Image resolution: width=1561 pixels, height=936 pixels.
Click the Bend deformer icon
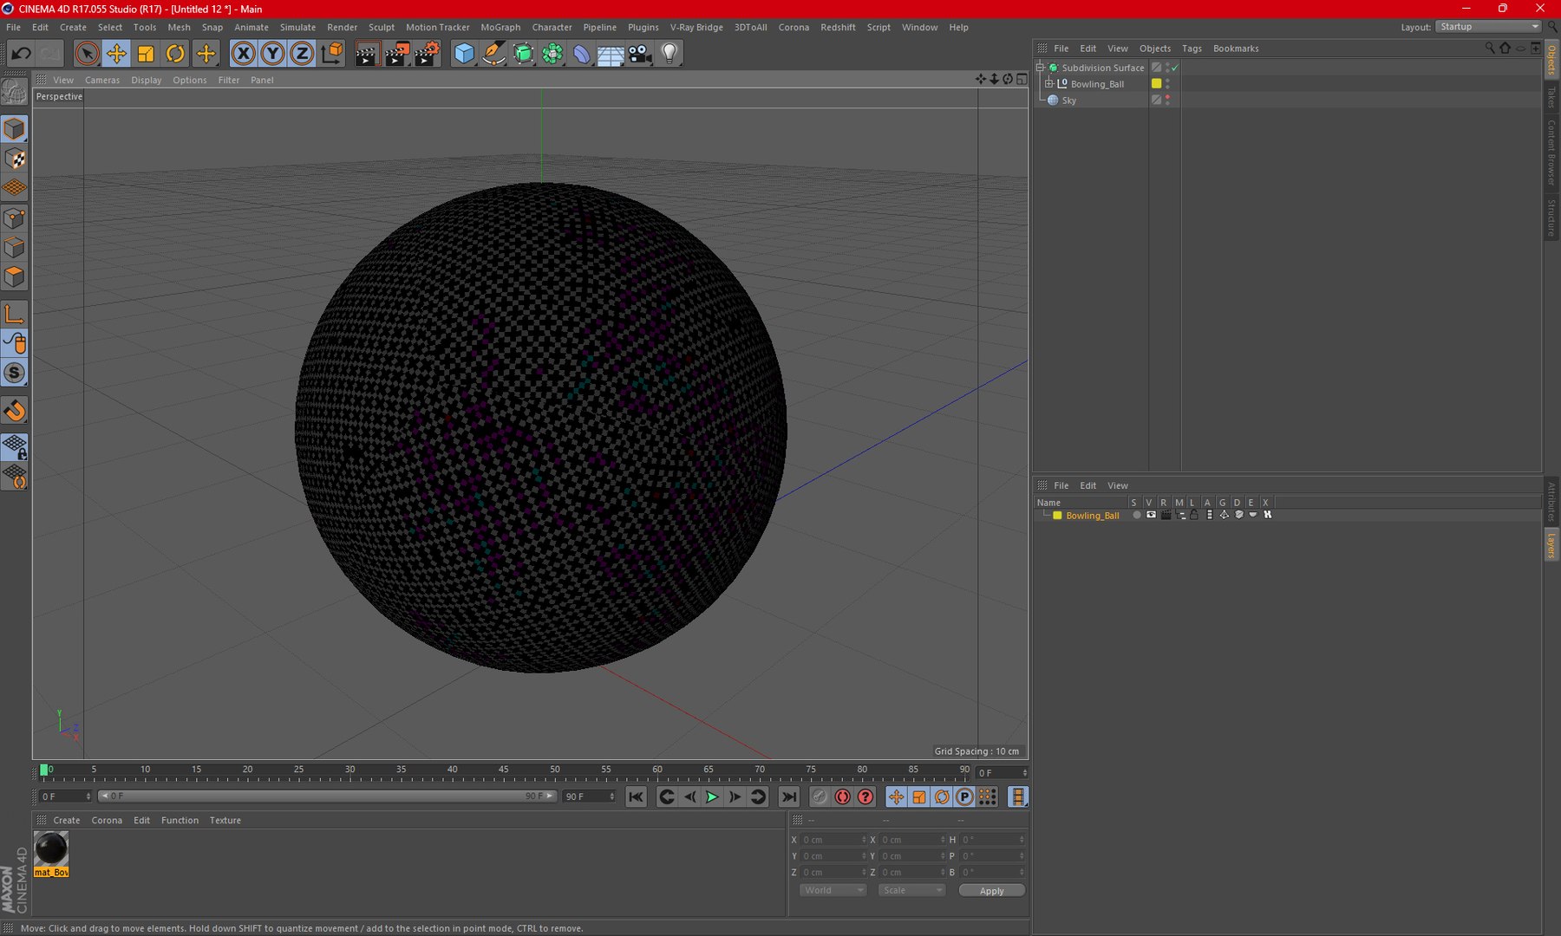[x=582, y=54]
